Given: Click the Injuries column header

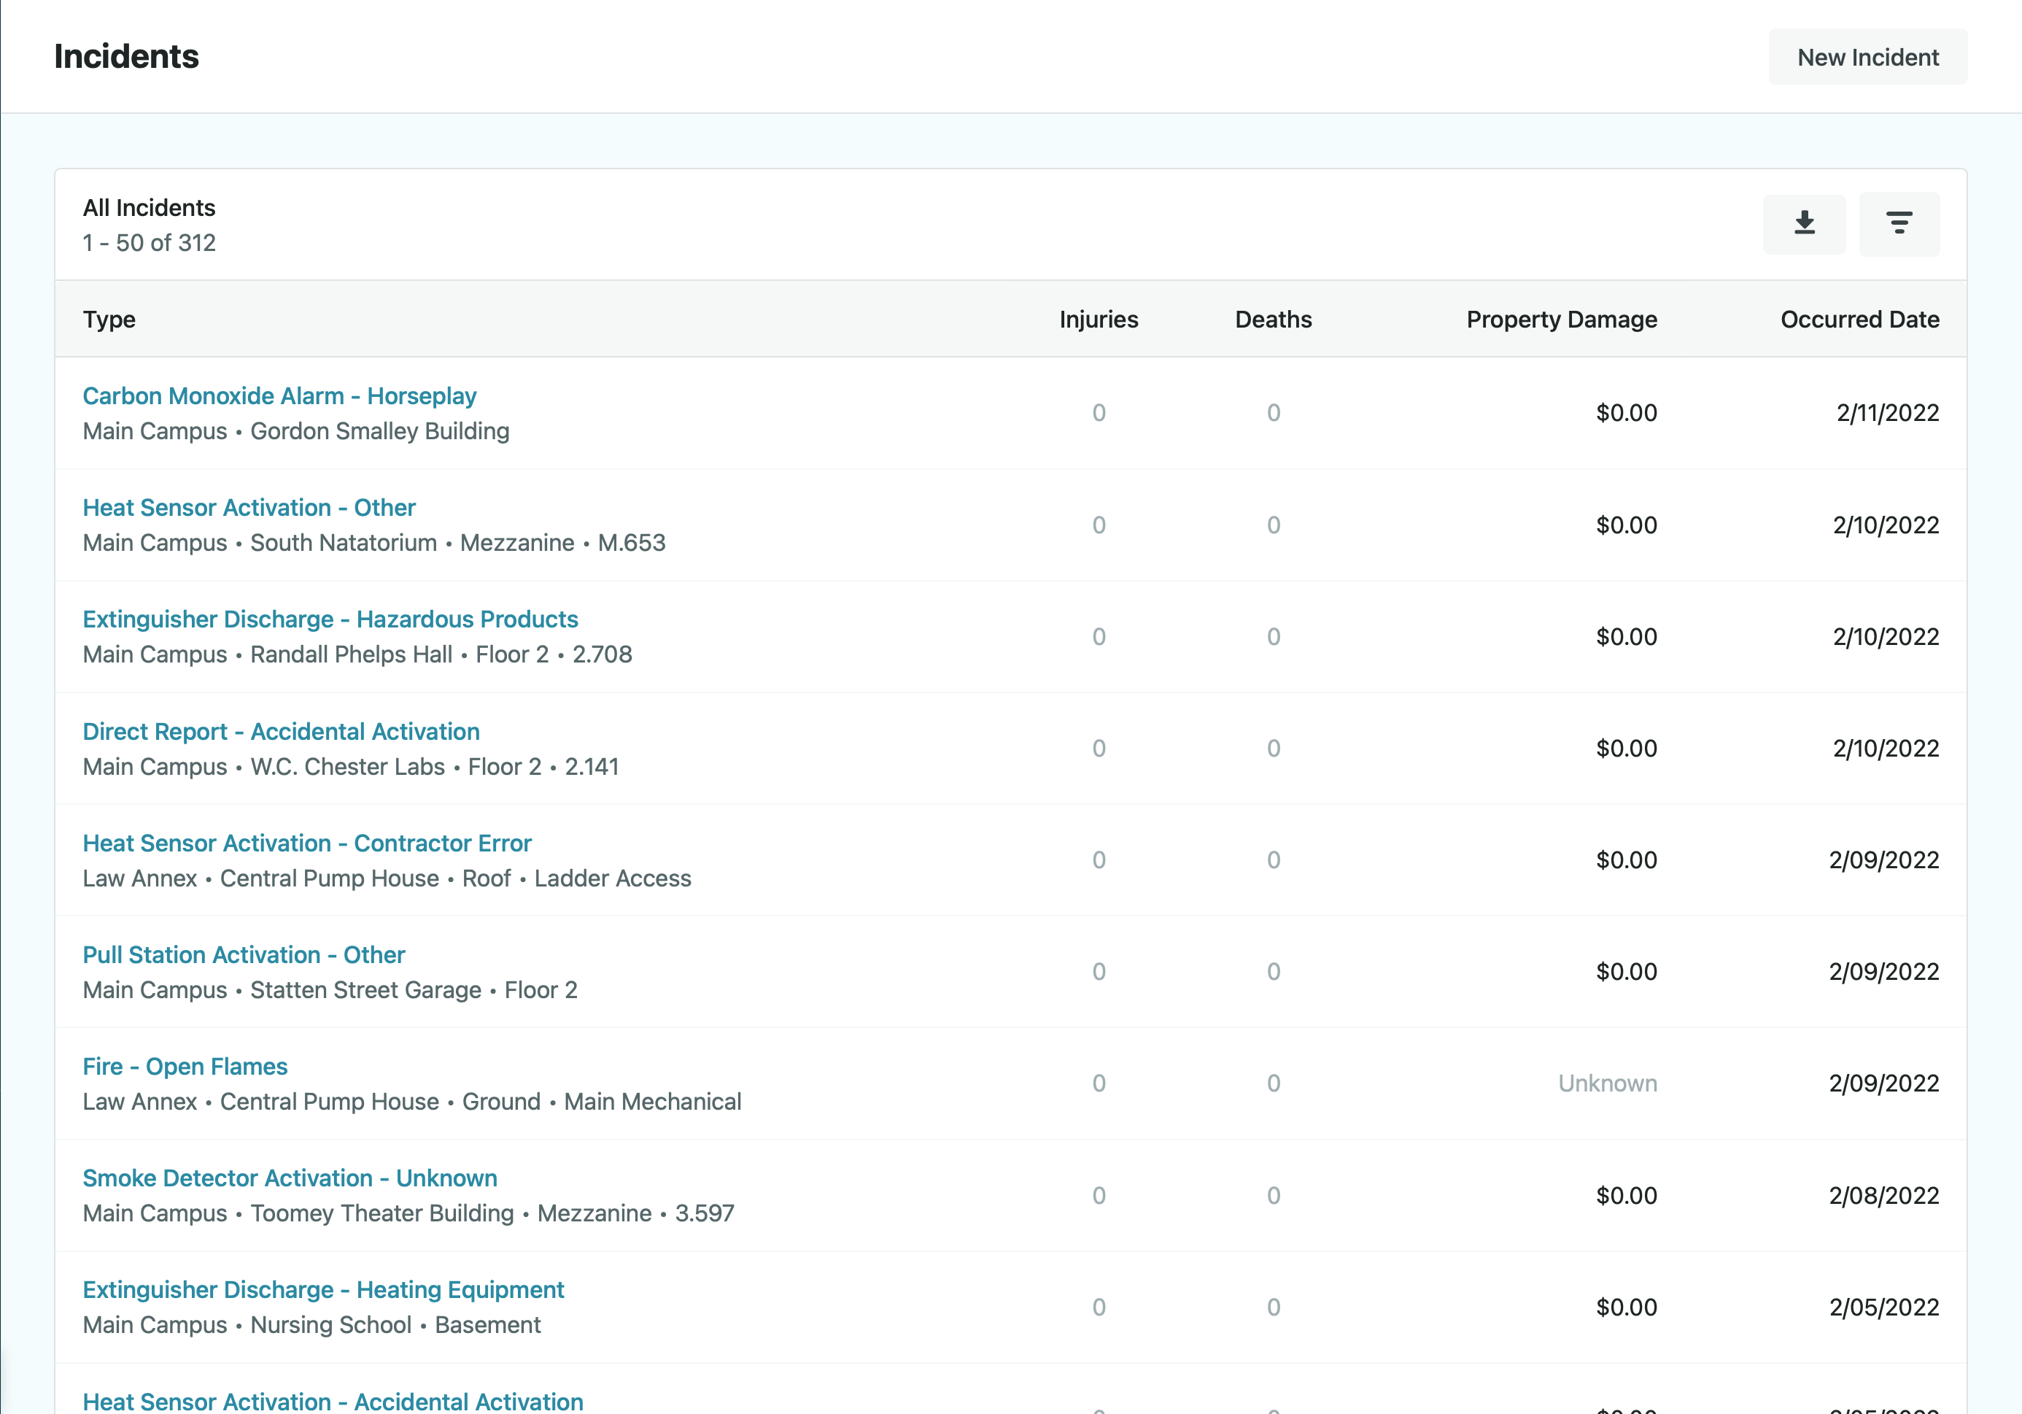Looking at the screenshot, I should point(1099,320).
